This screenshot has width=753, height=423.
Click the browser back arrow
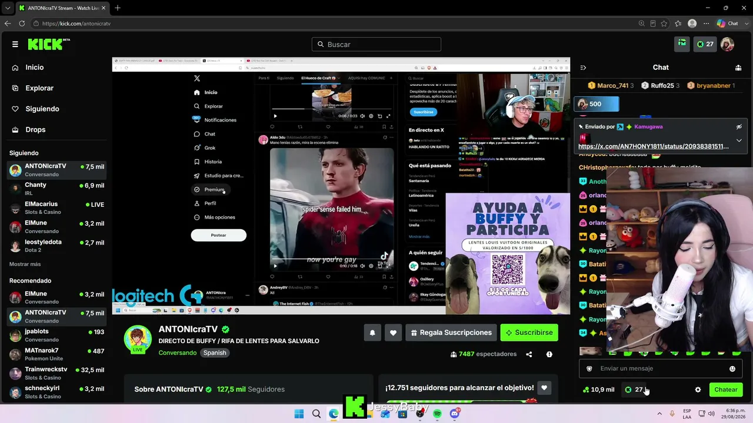click(8, 23)
